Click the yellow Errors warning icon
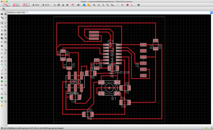The image size is (213, 130). click(x=2, y=105)
